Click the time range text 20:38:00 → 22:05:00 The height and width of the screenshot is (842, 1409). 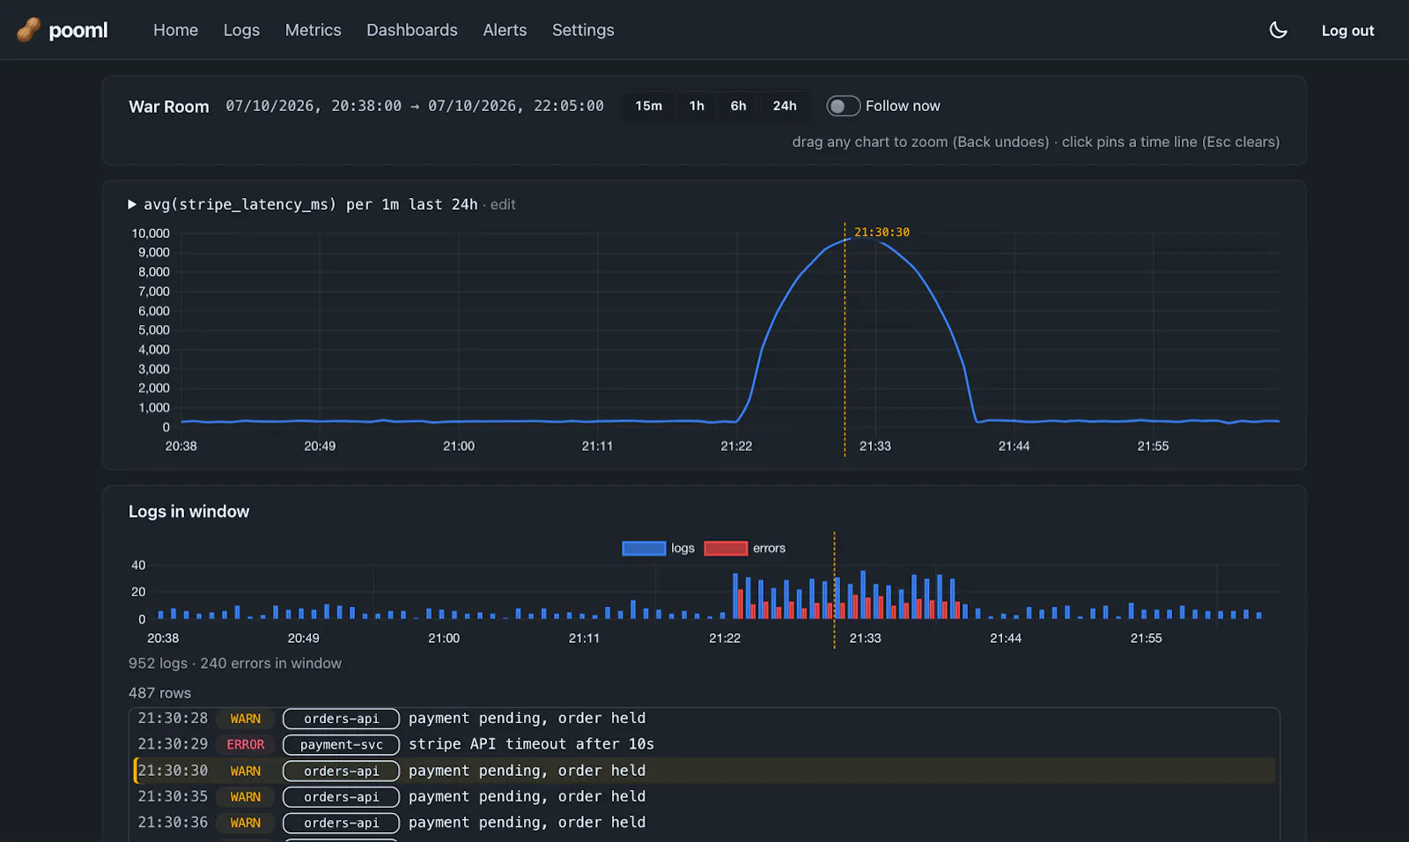pyautogui.click(x=415, y=106)
